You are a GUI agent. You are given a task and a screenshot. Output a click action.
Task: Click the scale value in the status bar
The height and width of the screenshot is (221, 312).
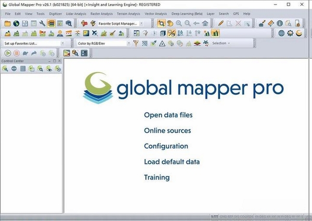[214, 216]
